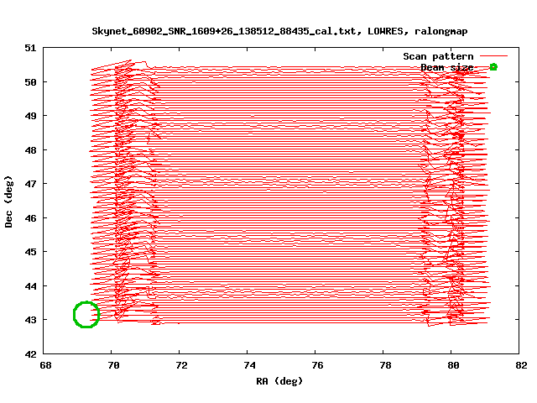Click the red Scan pattern legend line sample
537x403 pixels.
click(x=493, y=55)
